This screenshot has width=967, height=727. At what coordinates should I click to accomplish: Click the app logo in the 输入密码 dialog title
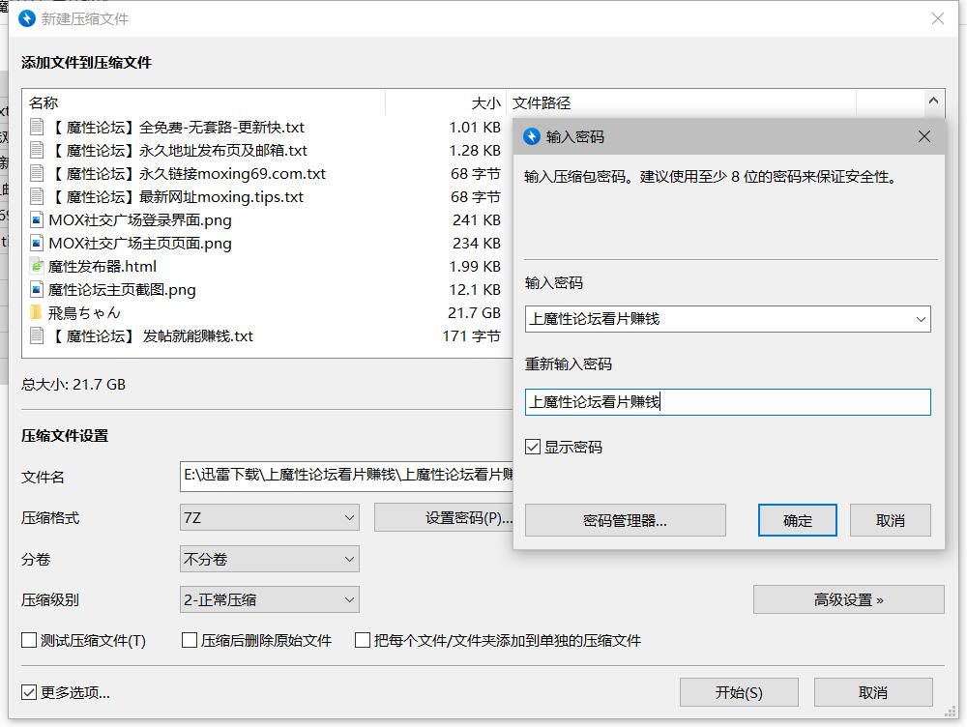coord(532,136)
